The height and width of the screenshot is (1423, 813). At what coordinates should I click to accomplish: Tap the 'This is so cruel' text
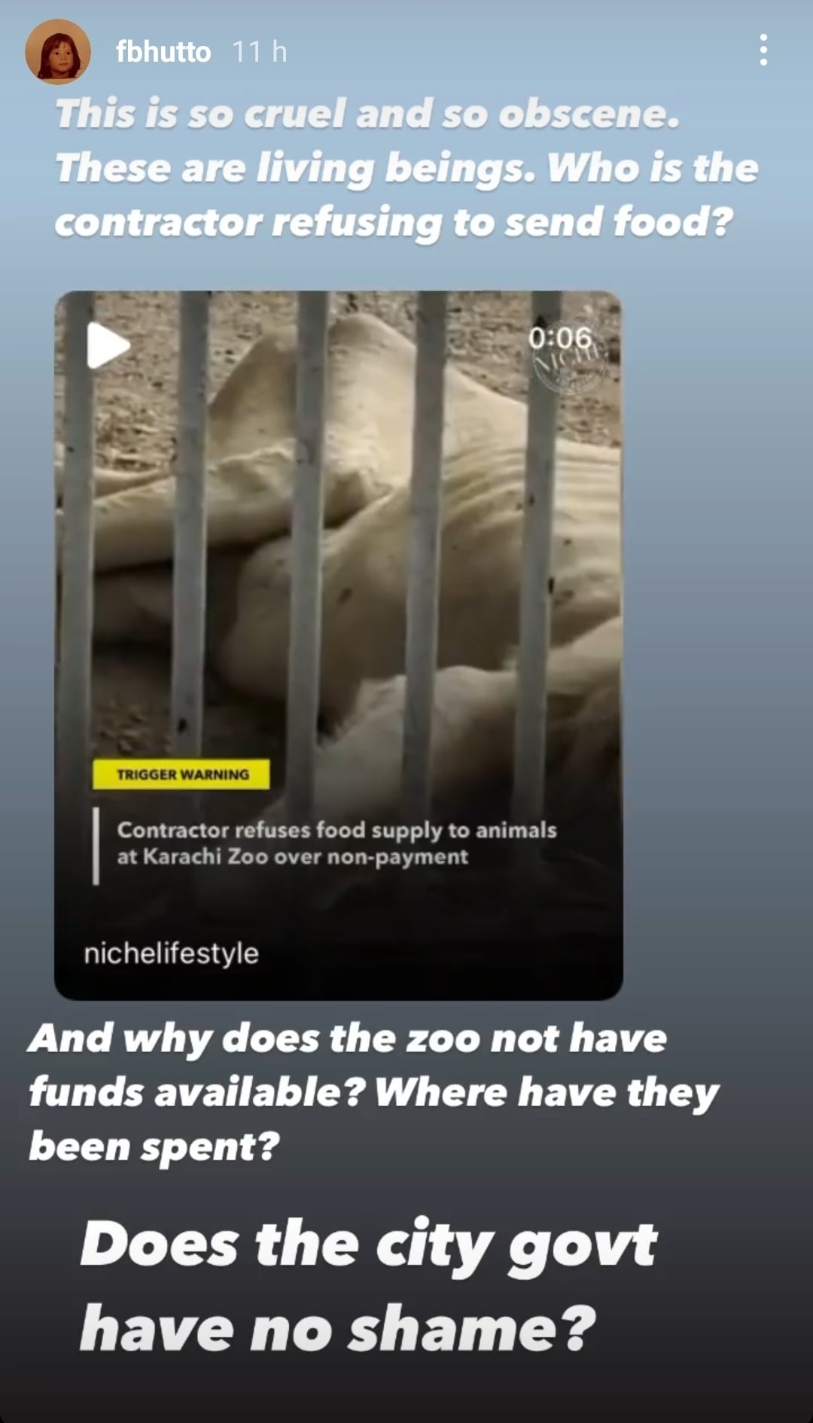[367, 114]
